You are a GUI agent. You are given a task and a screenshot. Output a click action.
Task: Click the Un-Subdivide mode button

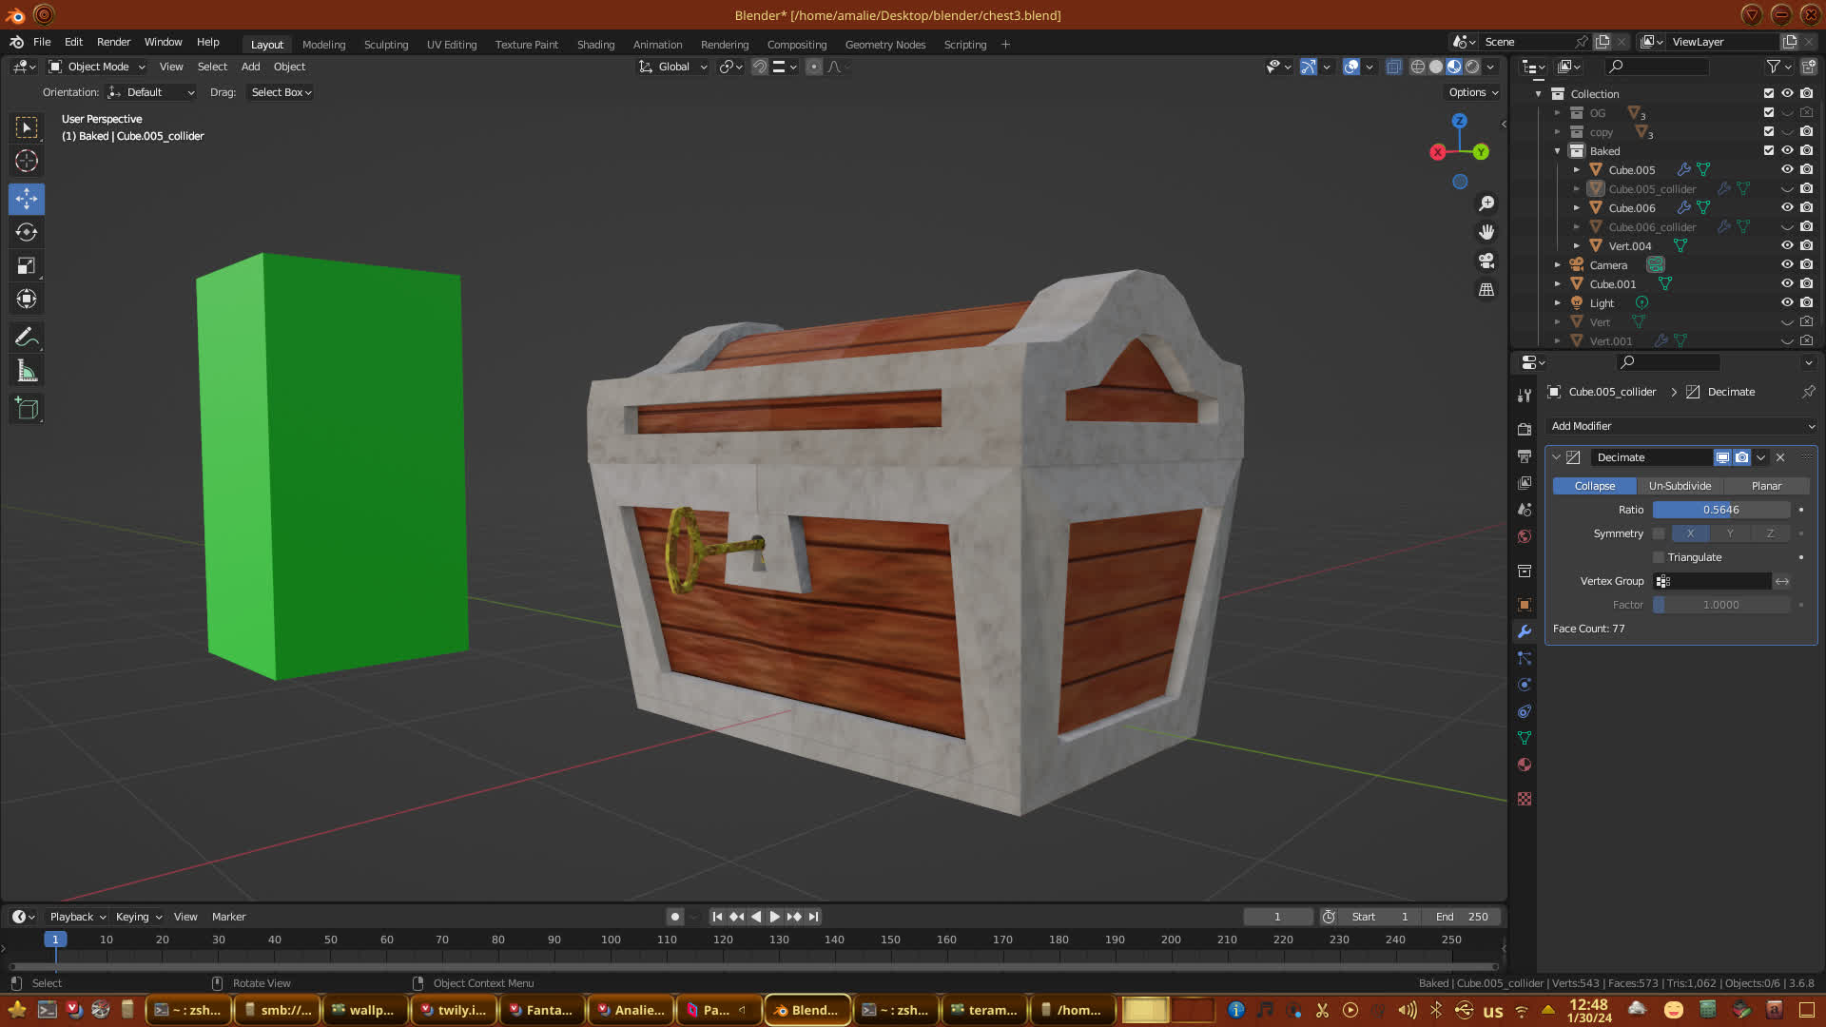(1680, 486)
